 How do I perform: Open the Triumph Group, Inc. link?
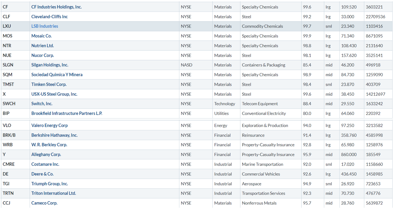click(x=50, y=184)
